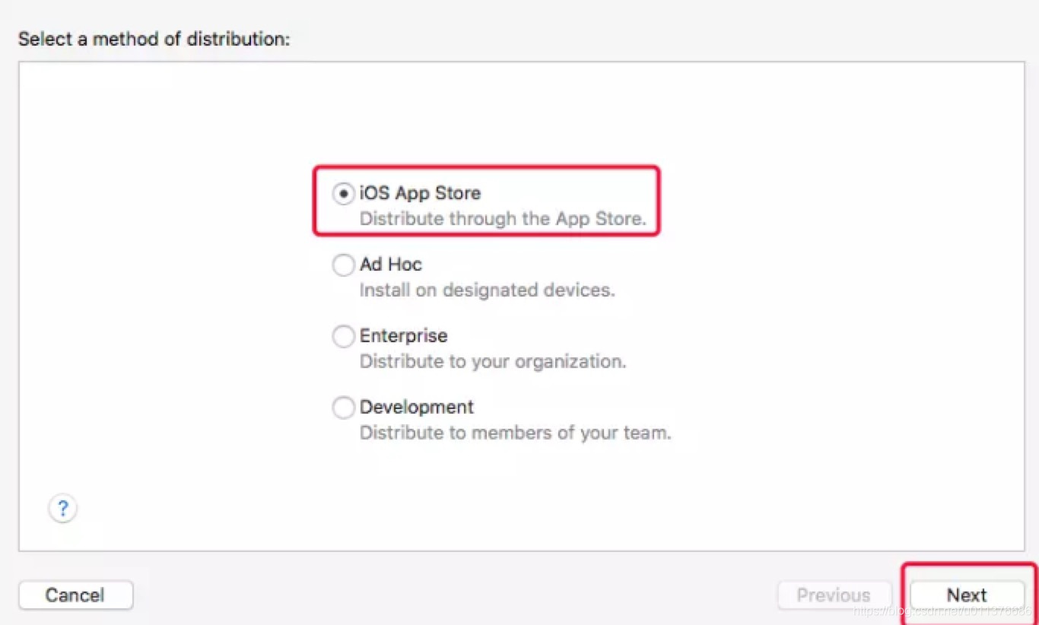This screenshot has height=625, width=1039.
Task: Click the disabled Previous button
Action: (x=834, y=595)
